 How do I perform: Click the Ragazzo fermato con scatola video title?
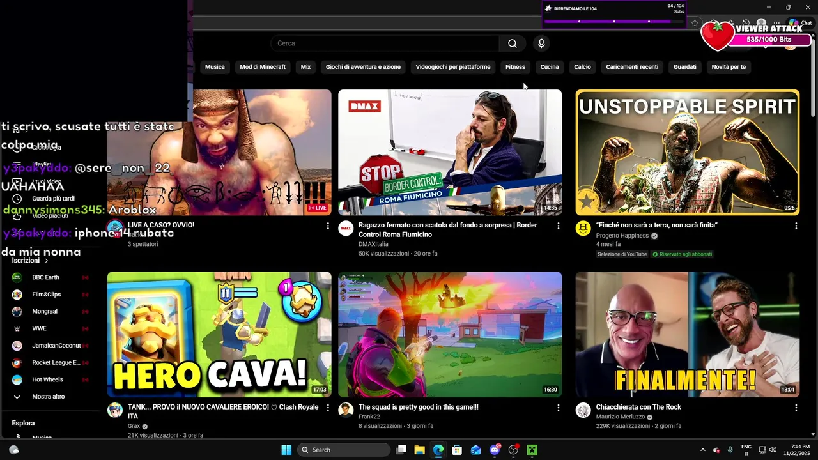pyautogui.click(x=447, y=230)
